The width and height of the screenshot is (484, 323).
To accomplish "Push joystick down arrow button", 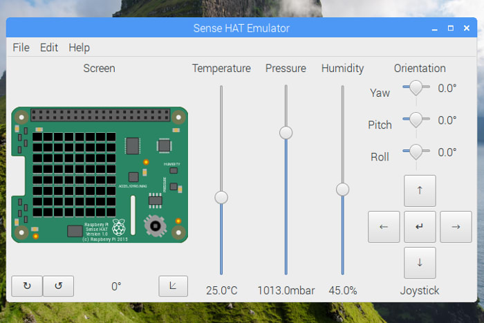I will click(x=420, y=263).
